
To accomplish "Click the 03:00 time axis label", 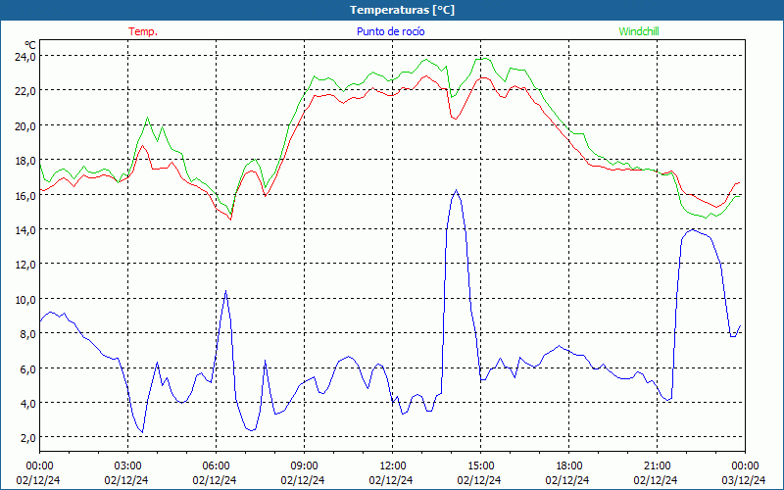I will [127, 466].
